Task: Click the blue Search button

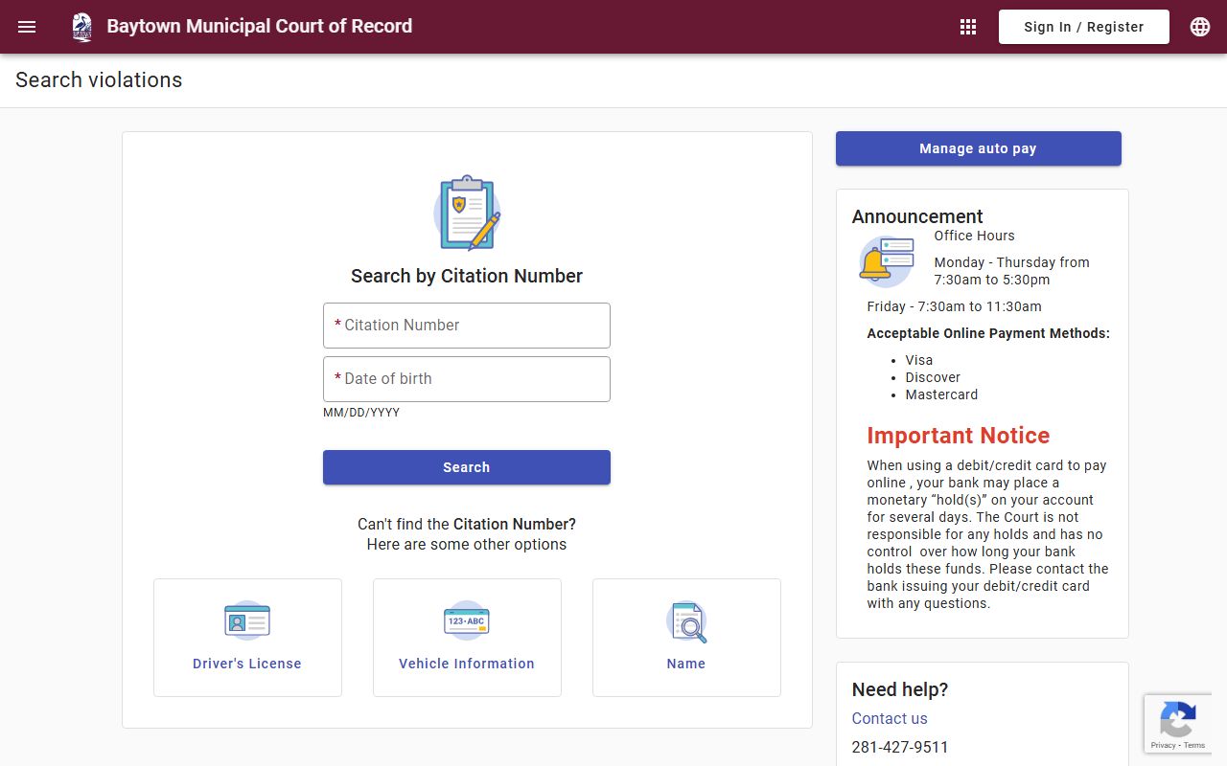Action: [467, 467]
